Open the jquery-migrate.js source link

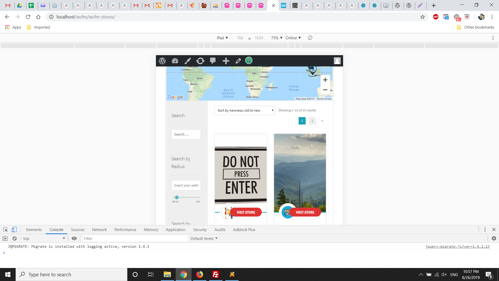pyautogui.click(x=457, y=246)
